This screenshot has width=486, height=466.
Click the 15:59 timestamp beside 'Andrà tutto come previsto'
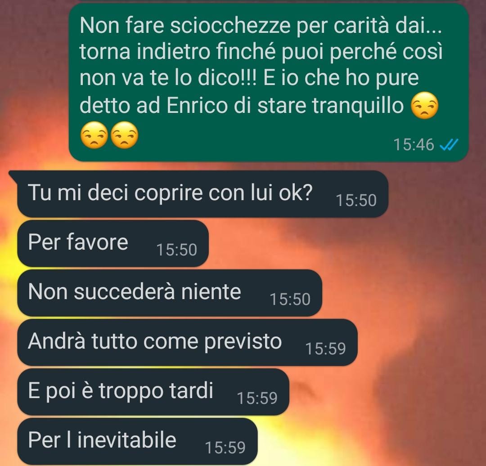(325, 349)
